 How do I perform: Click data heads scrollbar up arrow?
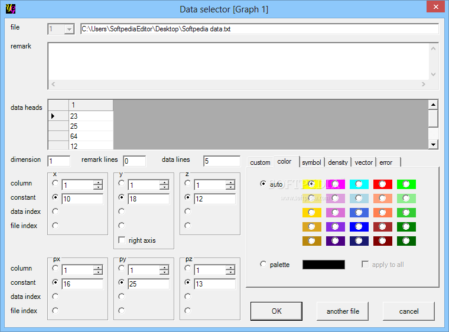point(433,105)
